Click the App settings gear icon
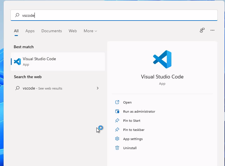This screenshot has height=166, width=225. pyautogui.click(x=117, y=139)
